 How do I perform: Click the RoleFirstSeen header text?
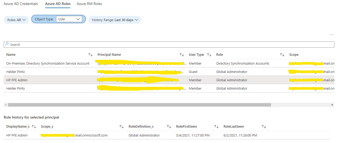coord(186,127)
